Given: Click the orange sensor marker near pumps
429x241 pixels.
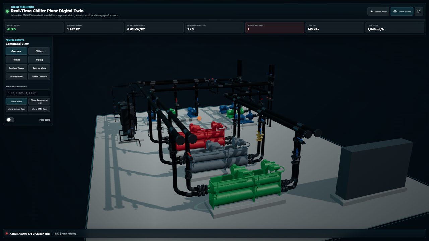Looking at the screenshot, I should tap(199, 118).
